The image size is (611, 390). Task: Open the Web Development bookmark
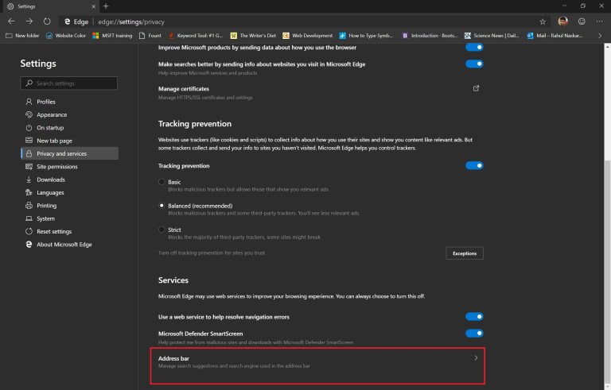(x=307, y=36)
